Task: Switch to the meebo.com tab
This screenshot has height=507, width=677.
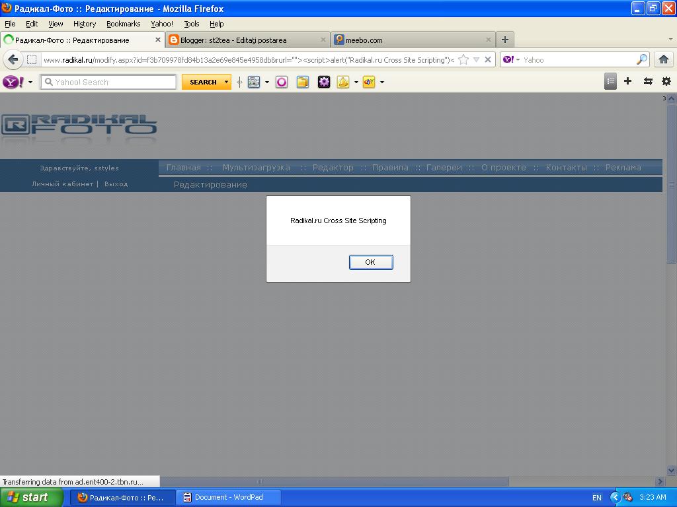Action: click(414, 40)
